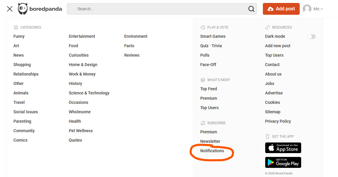Open the Notifications subscribe link
The image size is (338, 177).
[212, 151]
